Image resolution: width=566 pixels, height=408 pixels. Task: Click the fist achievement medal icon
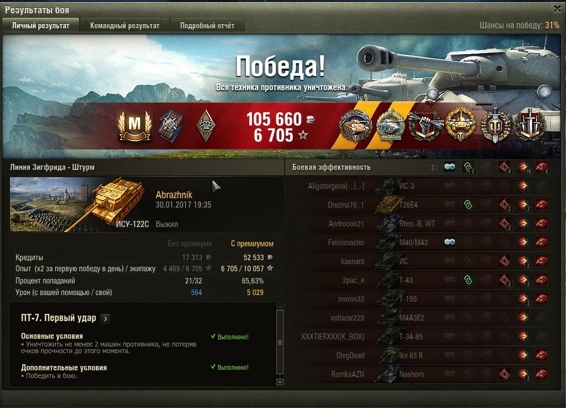[426, 126]
